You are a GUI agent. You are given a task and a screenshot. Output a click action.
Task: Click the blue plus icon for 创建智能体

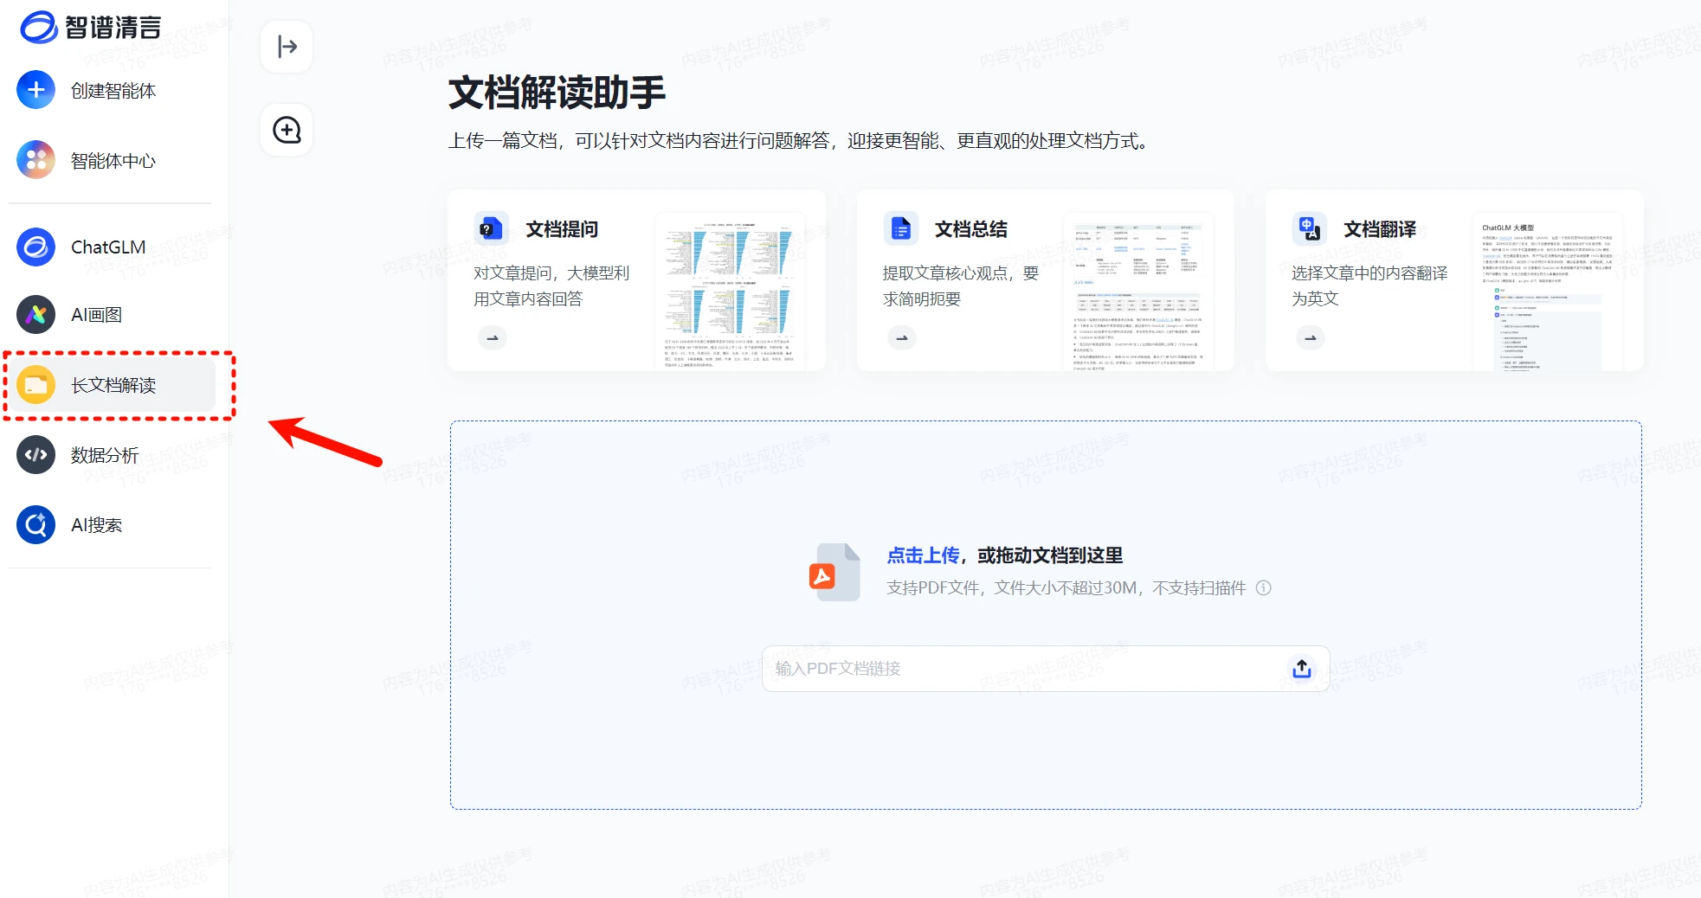point(36,90)
